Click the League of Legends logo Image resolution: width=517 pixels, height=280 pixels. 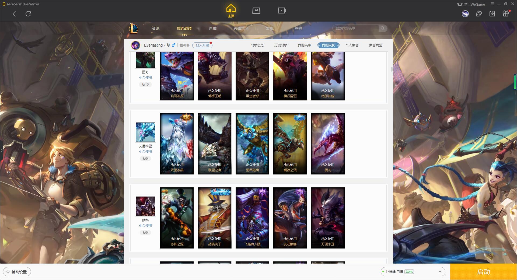(x=134, y=28)
